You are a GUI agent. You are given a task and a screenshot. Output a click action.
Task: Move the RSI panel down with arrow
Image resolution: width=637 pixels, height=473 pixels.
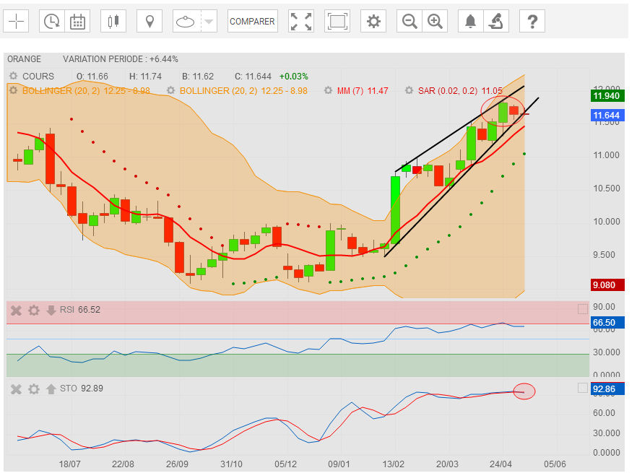coord(51,310)
